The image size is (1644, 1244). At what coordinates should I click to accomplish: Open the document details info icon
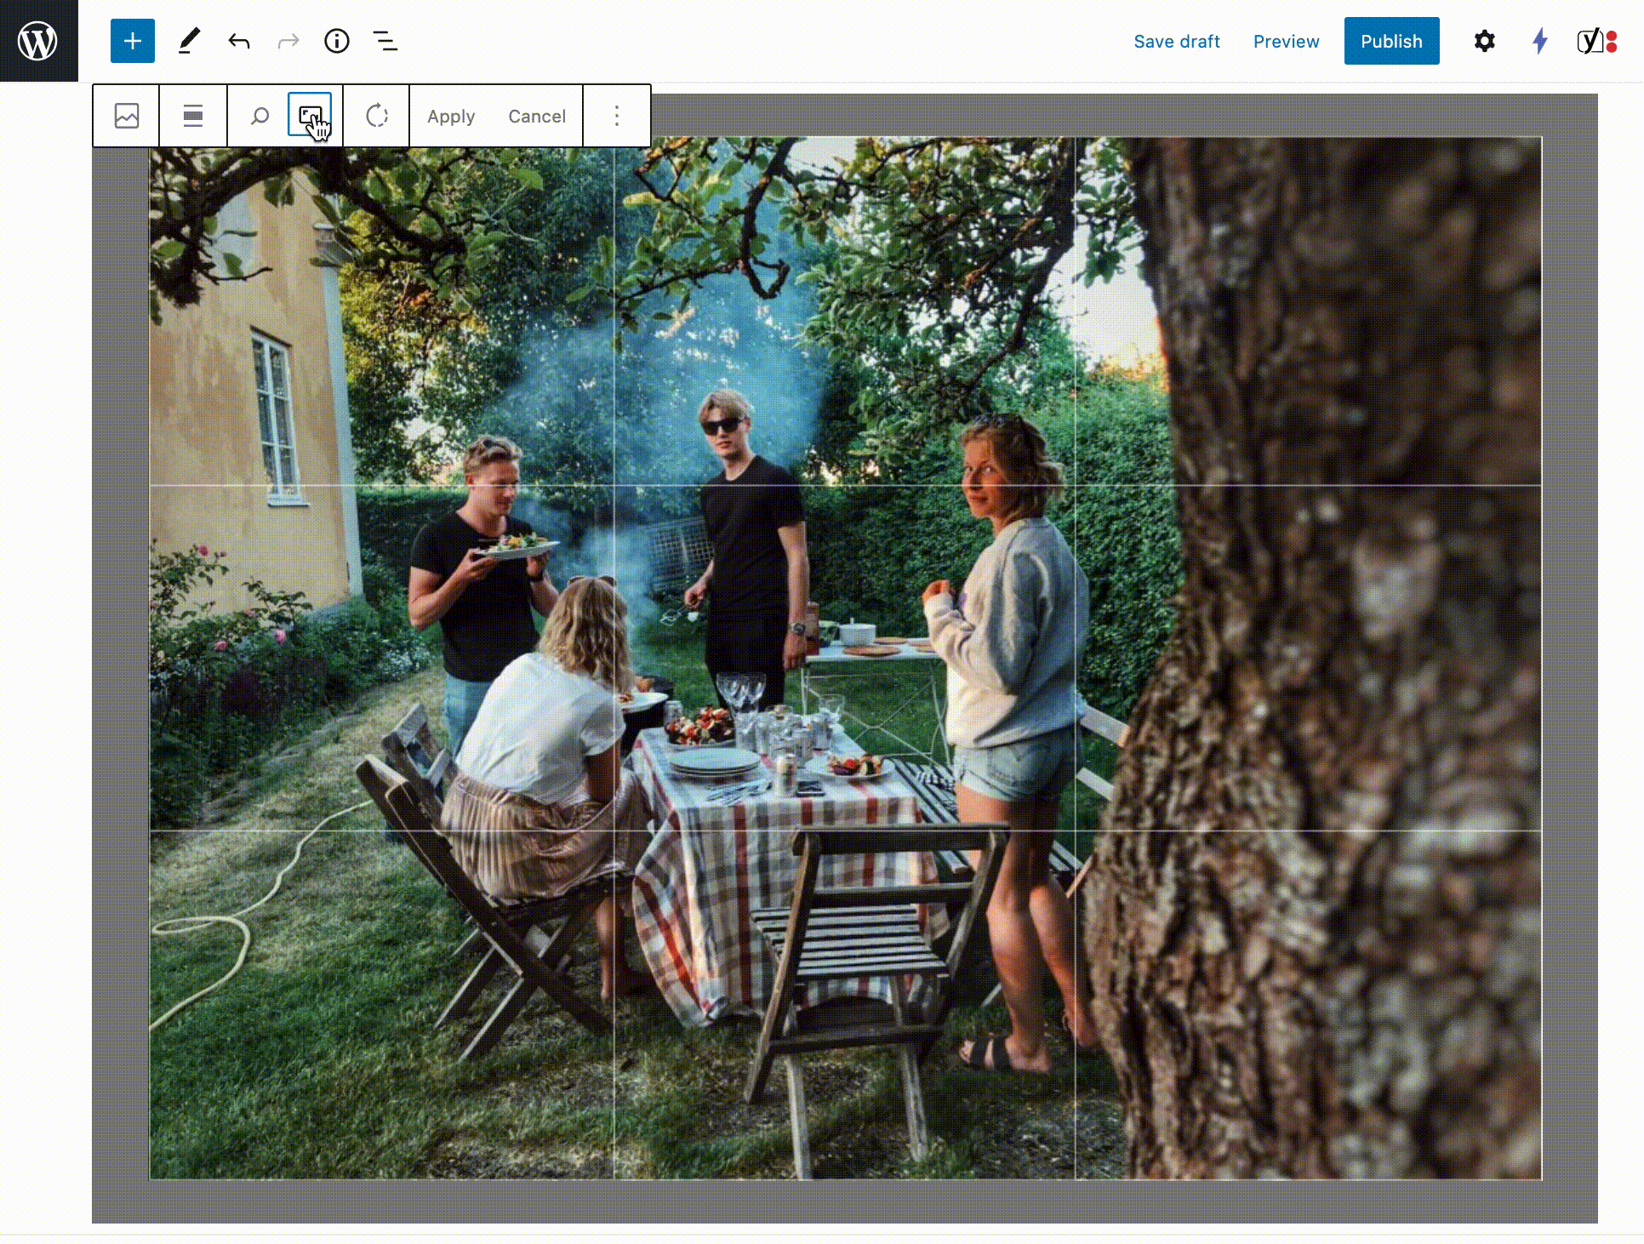click(337, 41)
